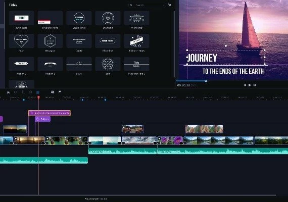The width and height of the screenshot is (288, 202).
Task: Click the magnifier icon in Titles search
Action: coord(131,5)
